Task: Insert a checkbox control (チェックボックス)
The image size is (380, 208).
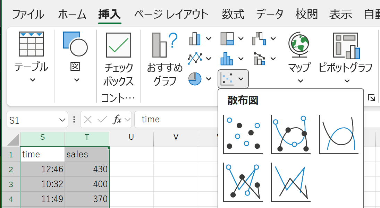Action: coord(118,59)
